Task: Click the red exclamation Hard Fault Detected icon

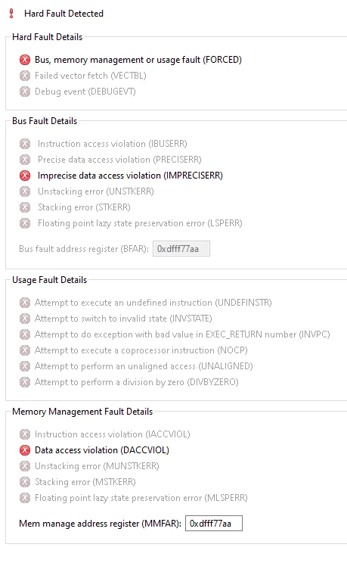Action: [11, 14]
